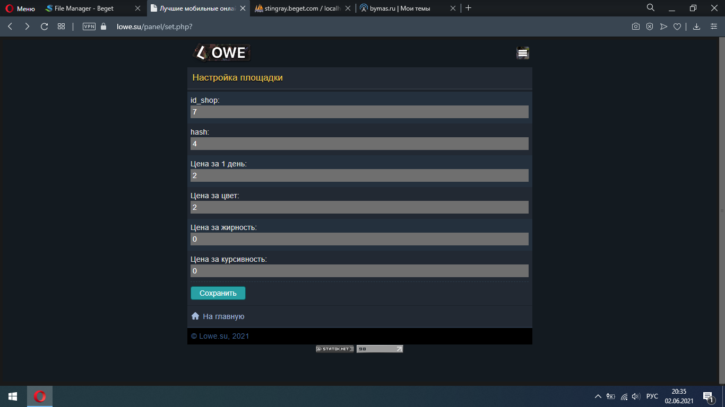Focus the Цена за 1 день field
725x407 pixels.
[x=359, y=175]
